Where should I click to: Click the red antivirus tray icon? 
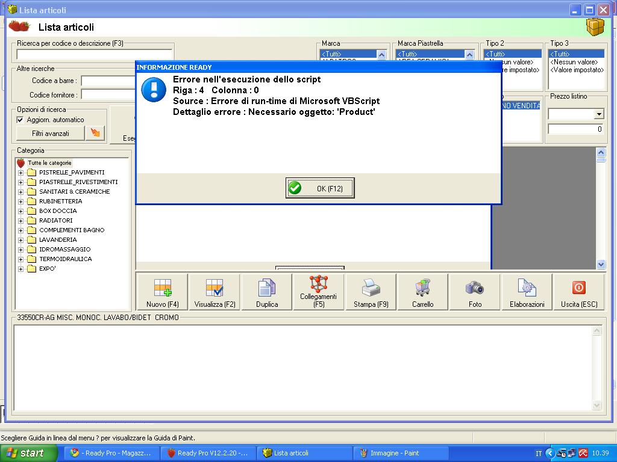tap(583, 454)
